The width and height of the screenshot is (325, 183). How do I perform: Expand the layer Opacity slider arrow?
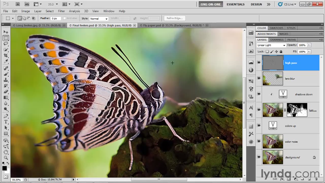coord(309,45)
